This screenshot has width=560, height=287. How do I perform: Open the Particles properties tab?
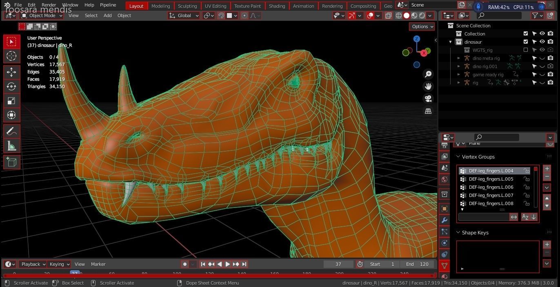(x=444, y=232)
